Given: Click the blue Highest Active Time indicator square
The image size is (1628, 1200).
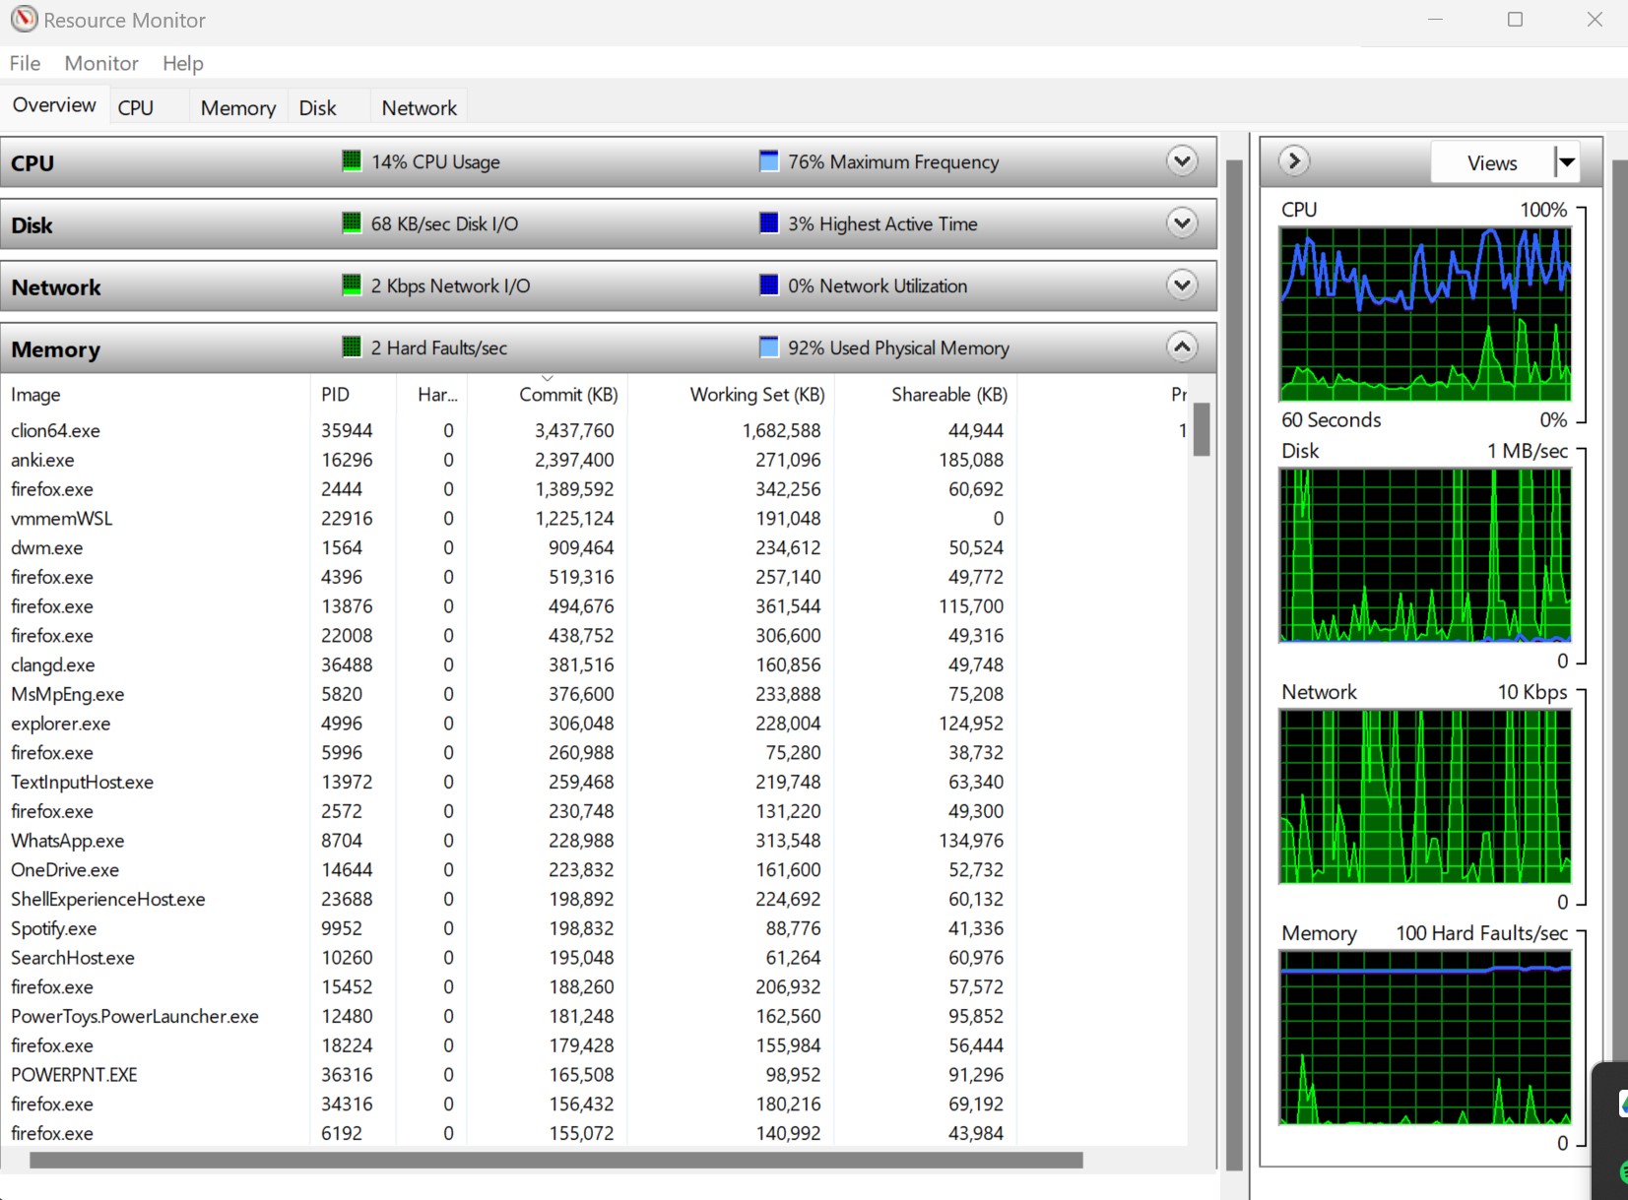Looking at the screenshot, I should point(769,222).
